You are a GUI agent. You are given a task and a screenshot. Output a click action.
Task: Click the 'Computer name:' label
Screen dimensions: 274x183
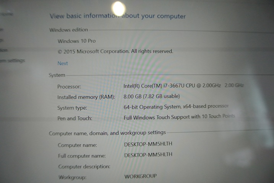78,145
